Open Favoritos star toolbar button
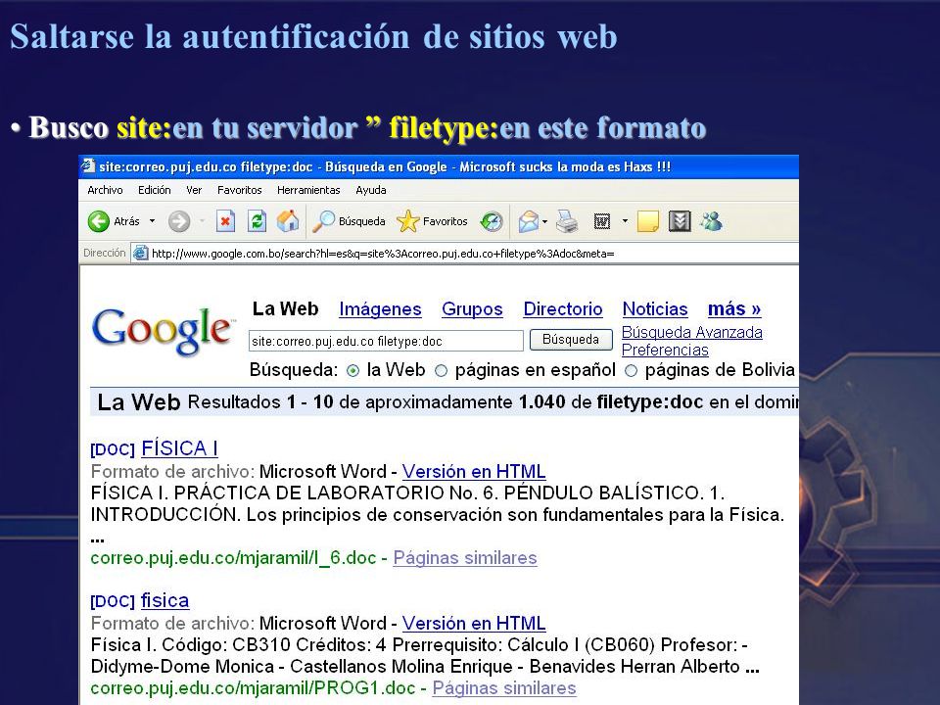 point(432,221)
